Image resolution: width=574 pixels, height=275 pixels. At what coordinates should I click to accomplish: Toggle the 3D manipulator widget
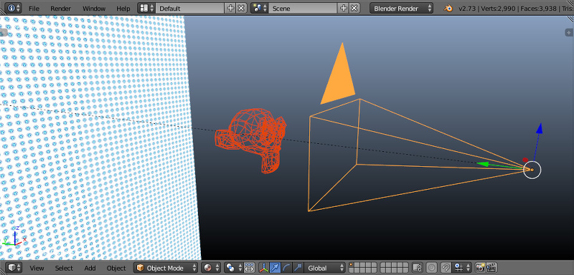pos(263,268)
